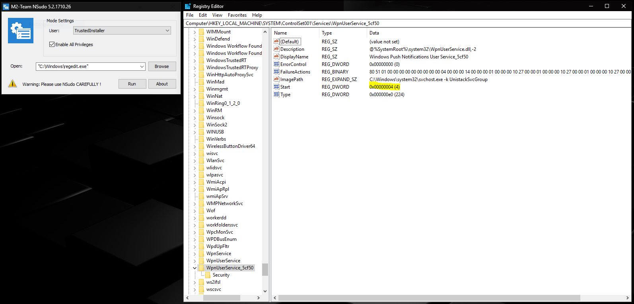Click the wscsvc folder icon
The image size is (634, 304).
coord(201,289)
